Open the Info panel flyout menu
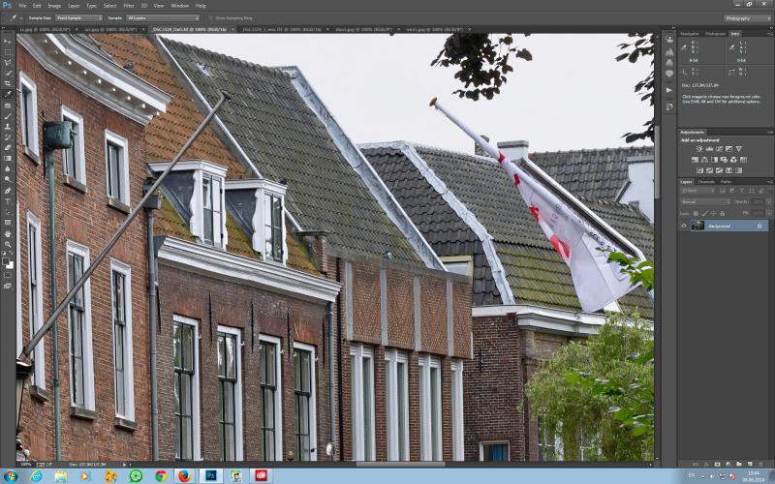This screenshot has height=484, width=775. tap(769, 34)
